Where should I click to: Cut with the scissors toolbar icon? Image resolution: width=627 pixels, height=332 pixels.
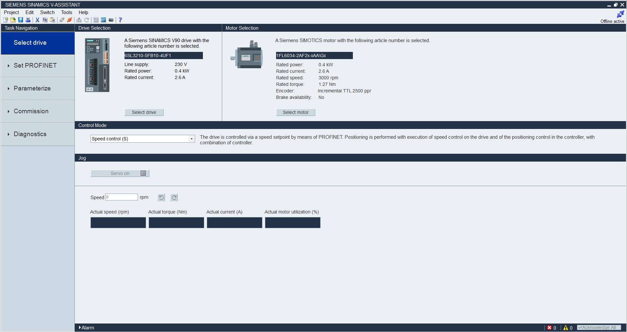pyautogui.click(x=38, y=20)
